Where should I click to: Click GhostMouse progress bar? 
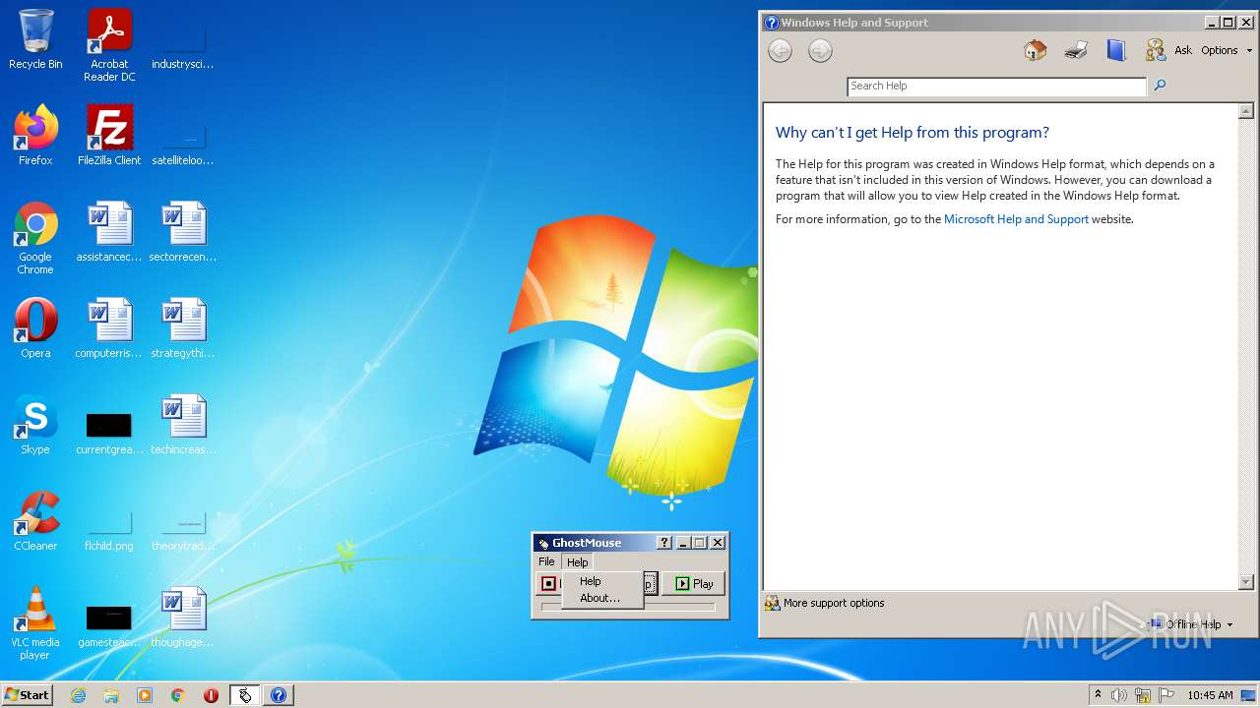point(628,607)
